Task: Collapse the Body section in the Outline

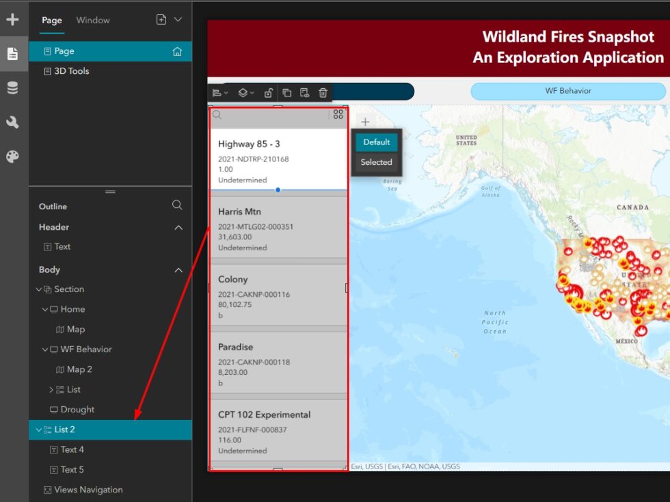Action: [178, 269]
